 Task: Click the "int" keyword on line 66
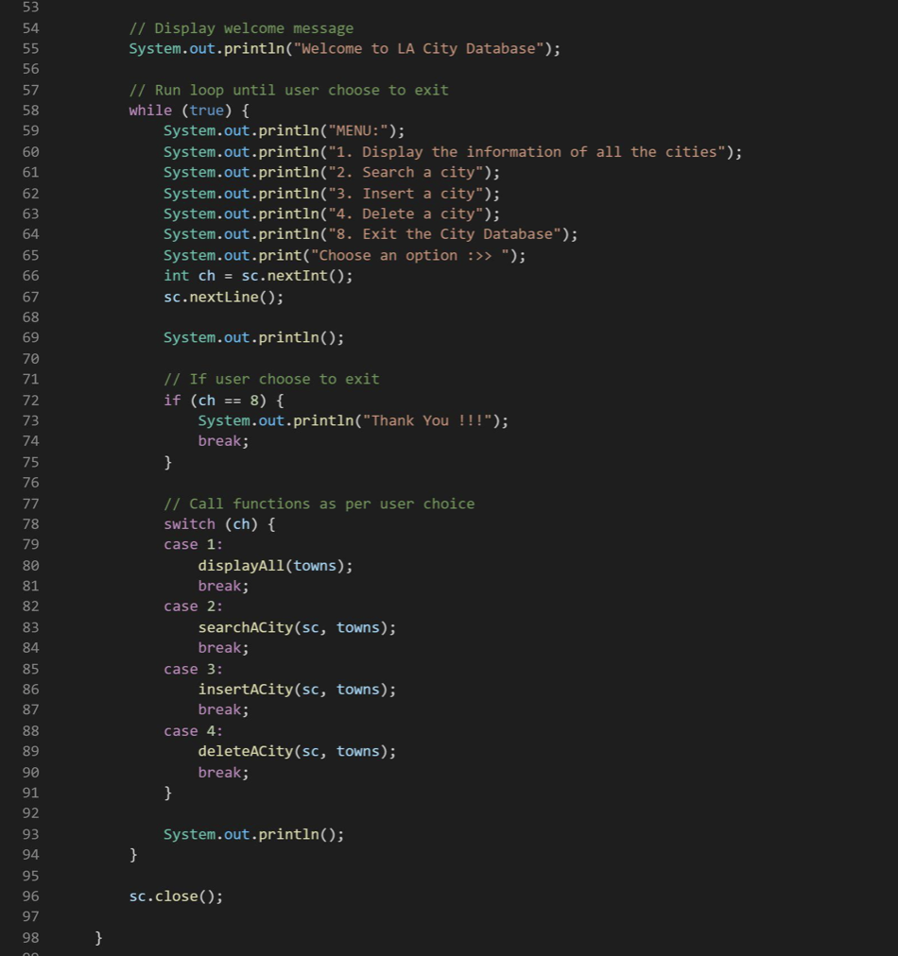click(x=177, y=276)
